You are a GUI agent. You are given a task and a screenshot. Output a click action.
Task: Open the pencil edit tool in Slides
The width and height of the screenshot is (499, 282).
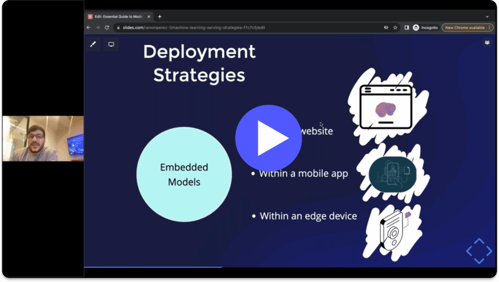(93, 44)
